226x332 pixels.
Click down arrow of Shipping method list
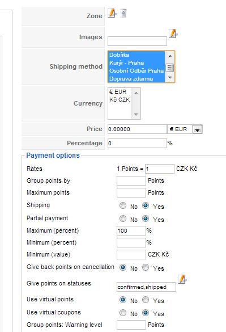point(170,78)
